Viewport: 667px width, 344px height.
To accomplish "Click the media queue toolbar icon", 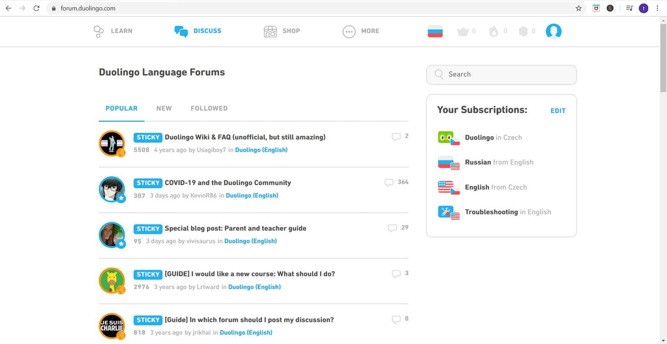I will (629, 8).
